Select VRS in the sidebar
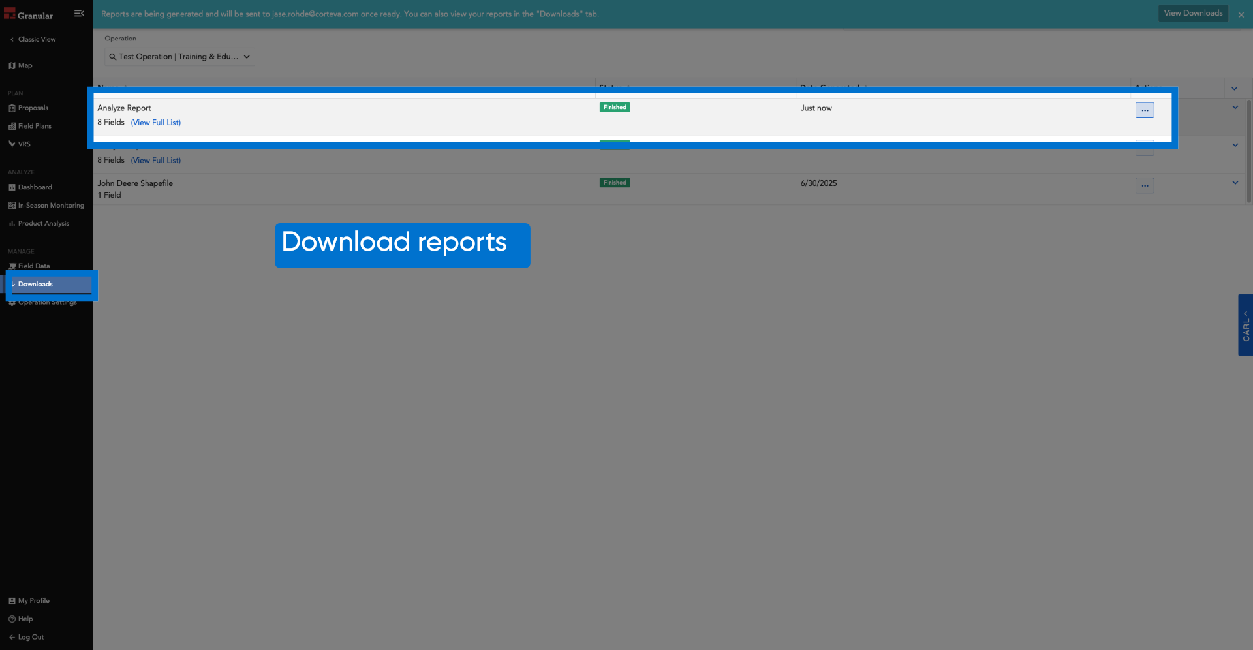Screen dimensions: 1253x650 23,144
